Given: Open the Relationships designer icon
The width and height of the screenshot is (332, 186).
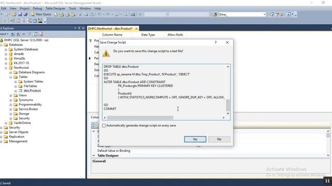Looking at the screenshot, I should tap(12, 21).
